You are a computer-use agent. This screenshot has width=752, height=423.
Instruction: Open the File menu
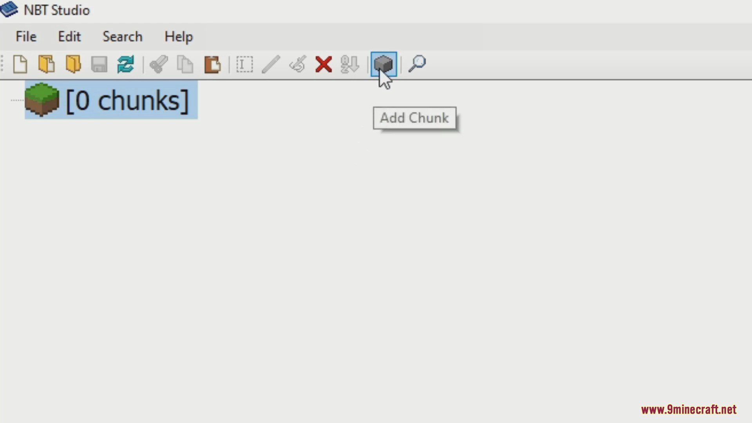(x=26, y=36)
